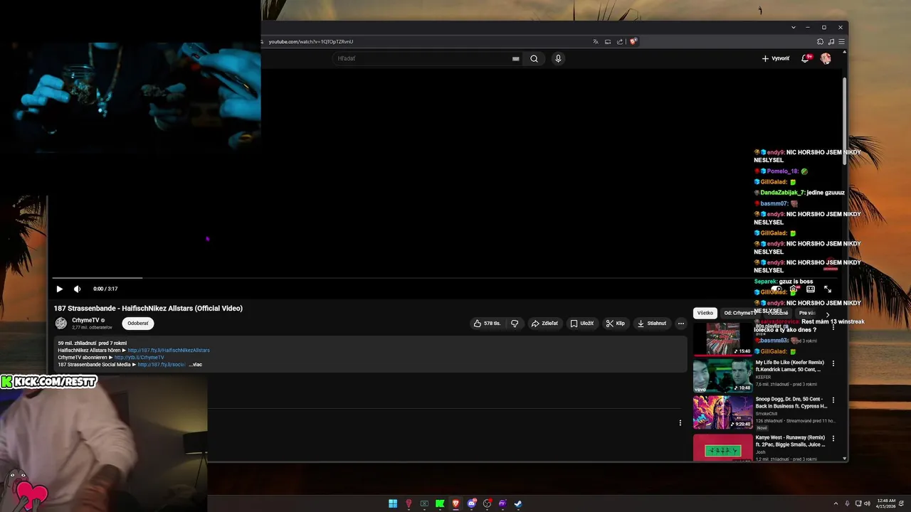911x512 pixels.
Task: Select the Pre vás filter chip
Action: pos(807,313)
